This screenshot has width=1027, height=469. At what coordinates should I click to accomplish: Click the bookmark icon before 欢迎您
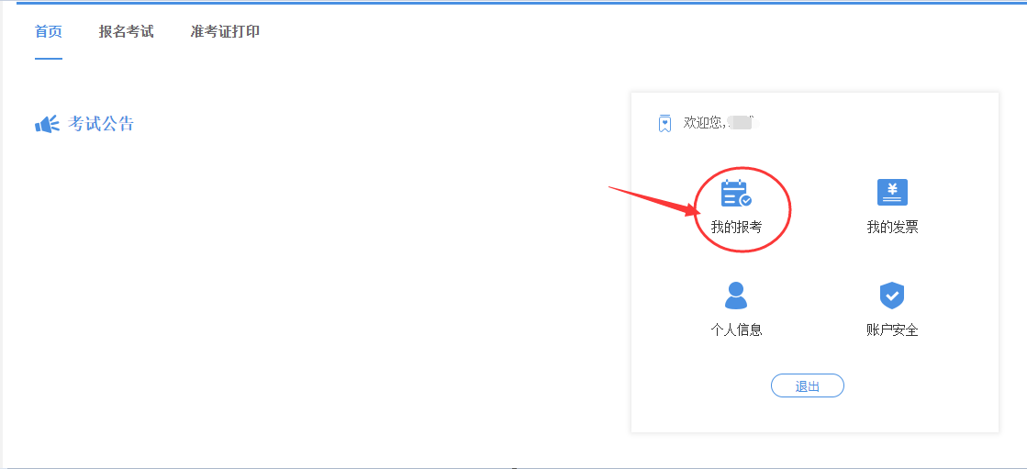pyautogui.click(x=664, y=123)
